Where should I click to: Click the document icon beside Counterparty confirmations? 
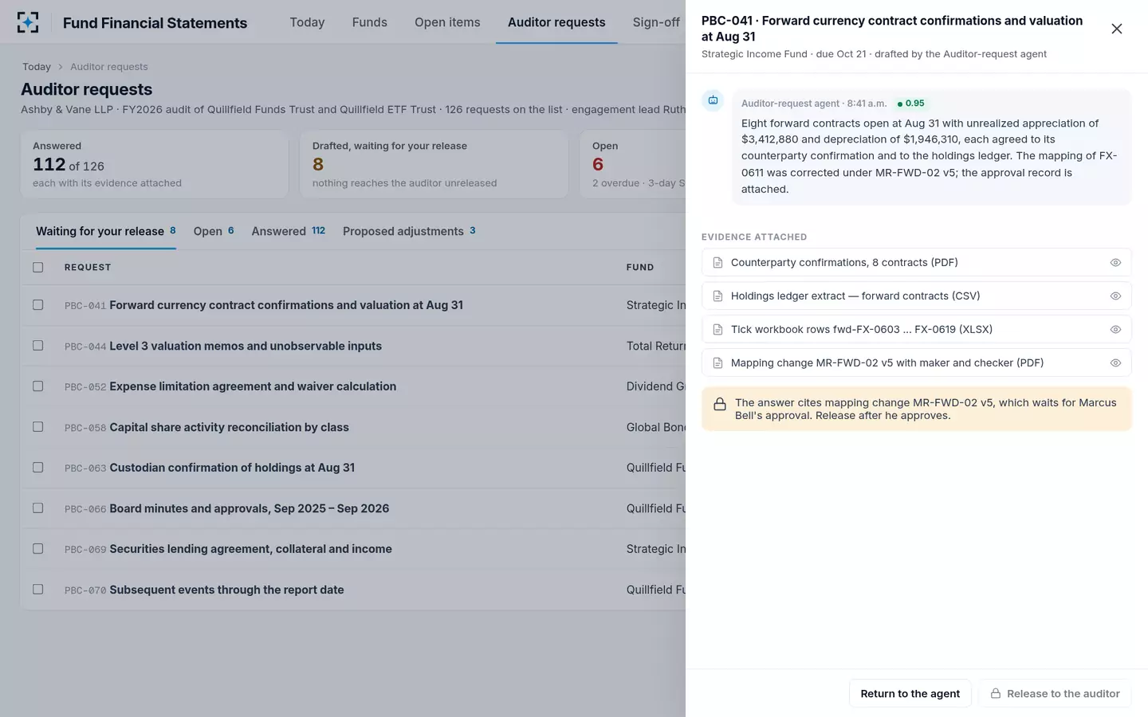click(x=717, y=262)
